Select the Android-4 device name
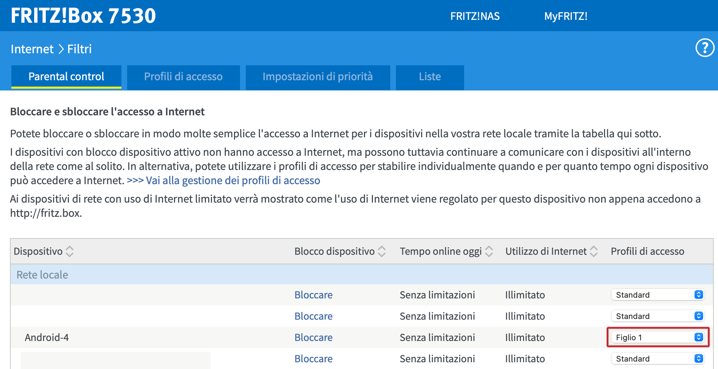718x369 pixels. point(47,337)
